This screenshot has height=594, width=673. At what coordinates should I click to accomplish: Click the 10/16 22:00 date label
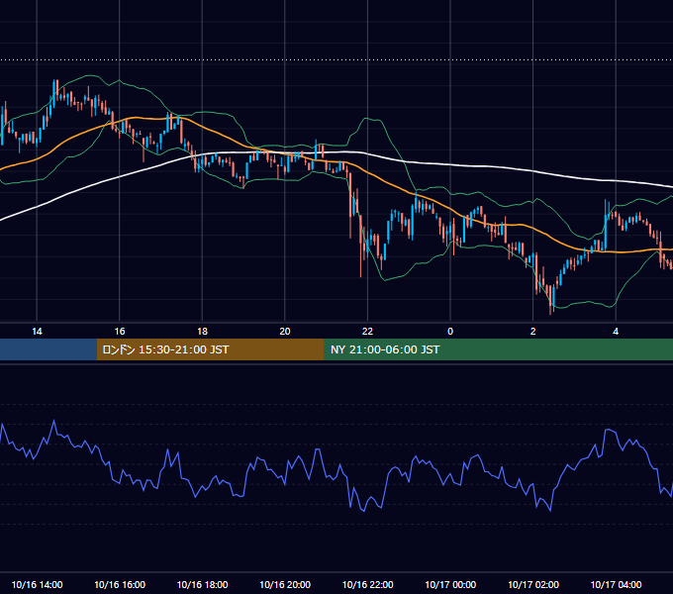point(367,584)
